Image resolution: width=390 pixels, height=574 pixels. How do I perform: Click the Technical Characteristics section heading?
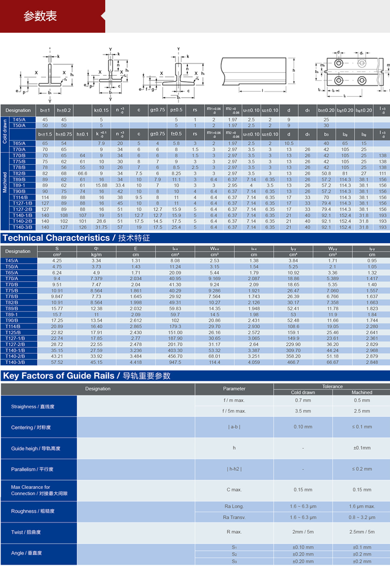(76, 238)
